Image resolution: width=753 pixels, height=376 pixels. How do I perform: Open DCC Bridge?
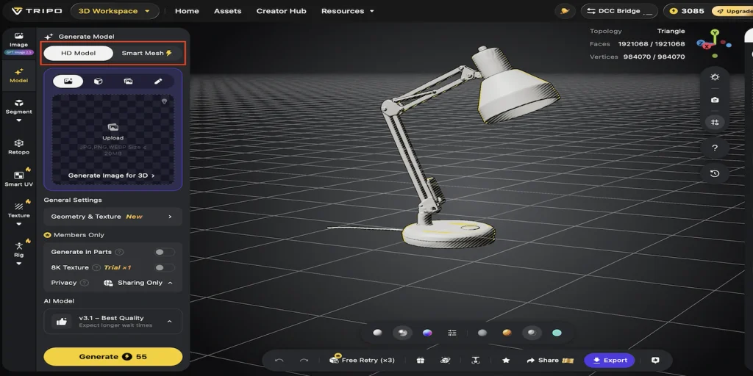click(619, 11)
